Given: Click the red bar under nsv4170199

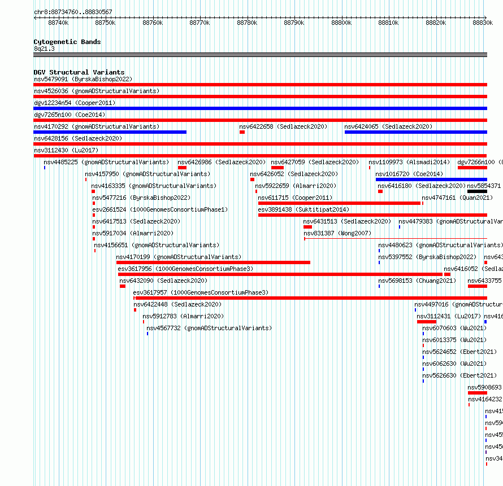Looking at the screenshot, I should [x=213, y=262].
